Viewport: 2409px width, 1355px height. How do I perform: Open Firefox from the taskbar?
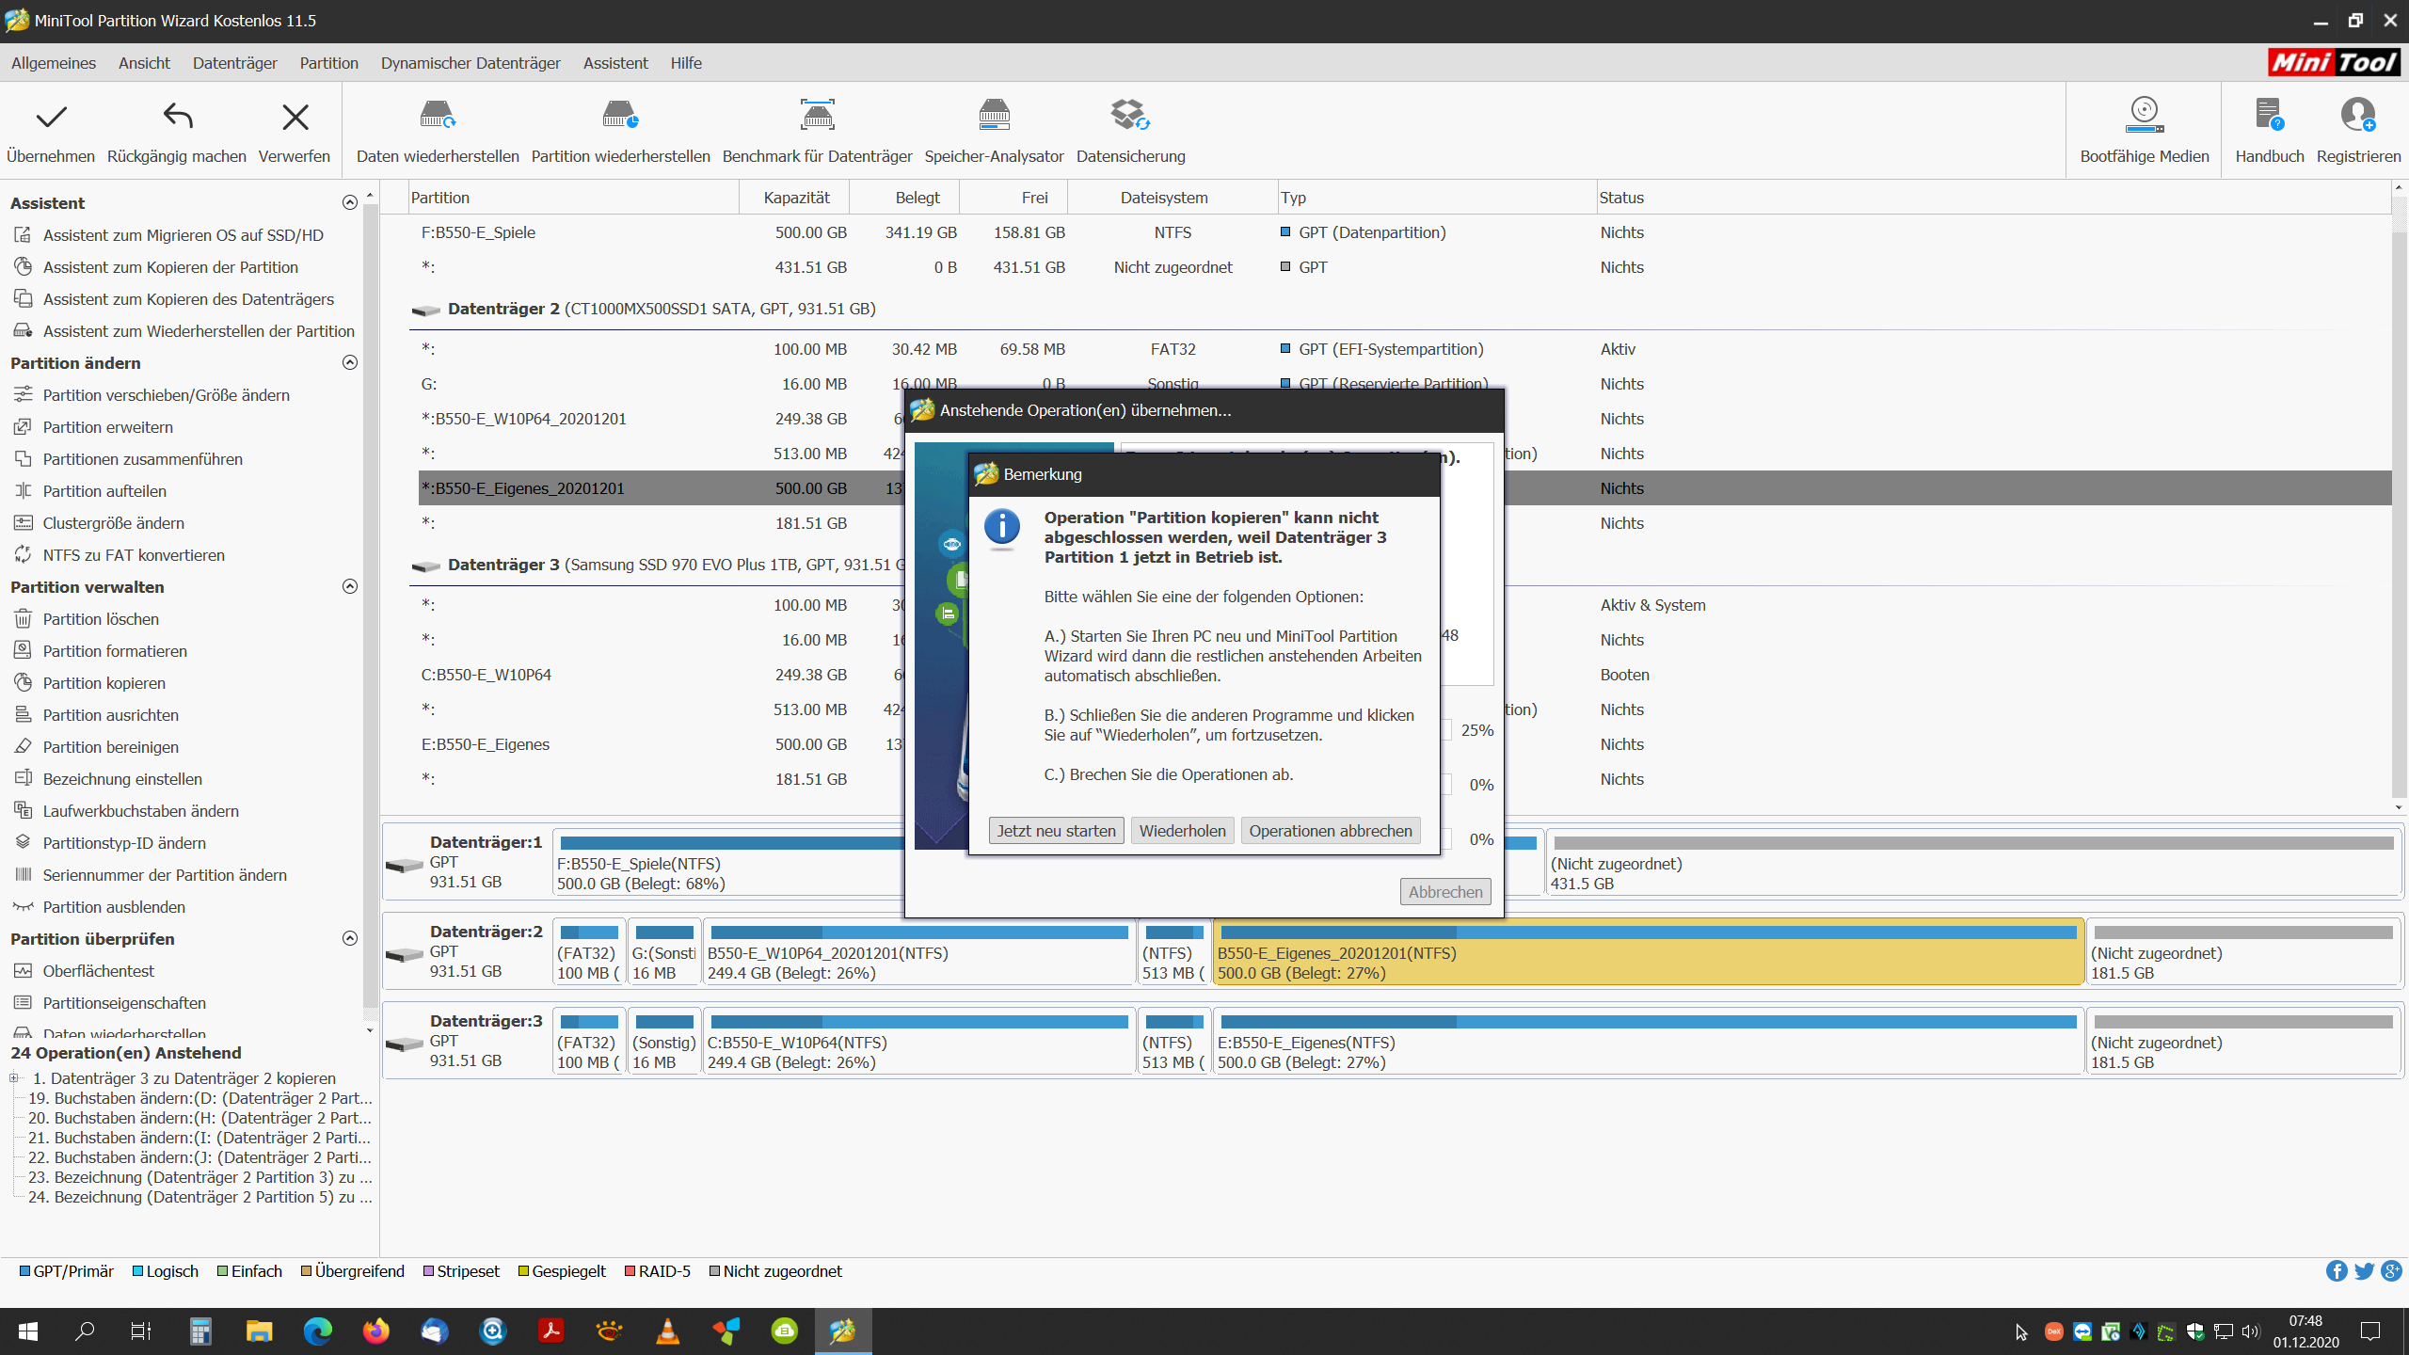pyautogui.click(x=375, y=1331)
